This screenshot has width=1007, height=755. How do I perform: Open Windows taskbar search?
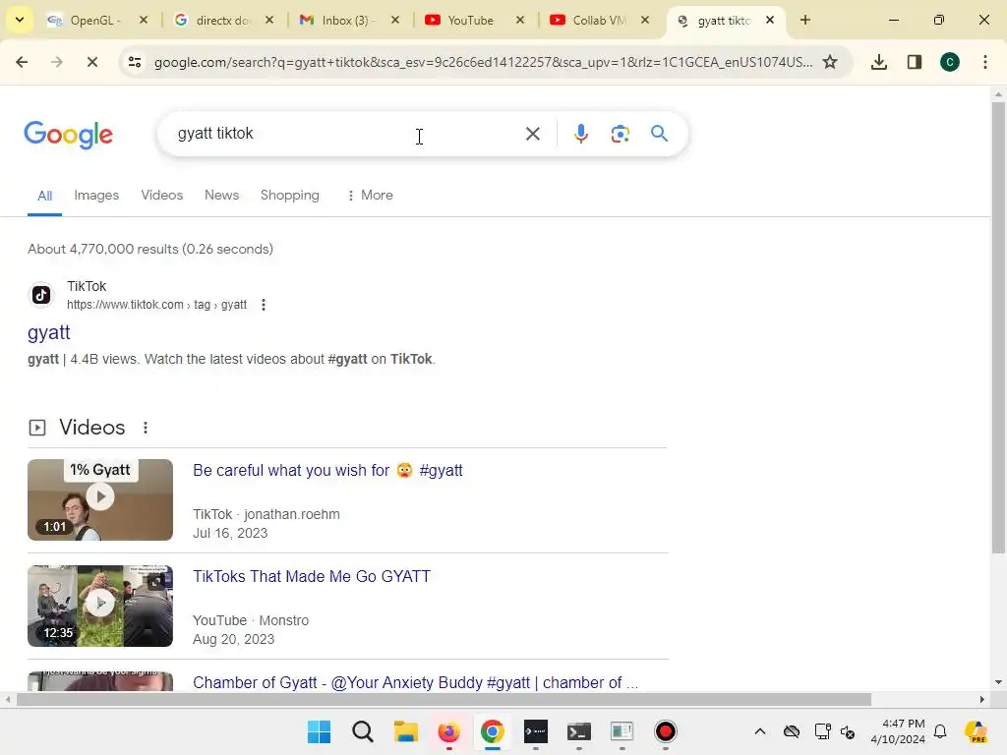362,731
